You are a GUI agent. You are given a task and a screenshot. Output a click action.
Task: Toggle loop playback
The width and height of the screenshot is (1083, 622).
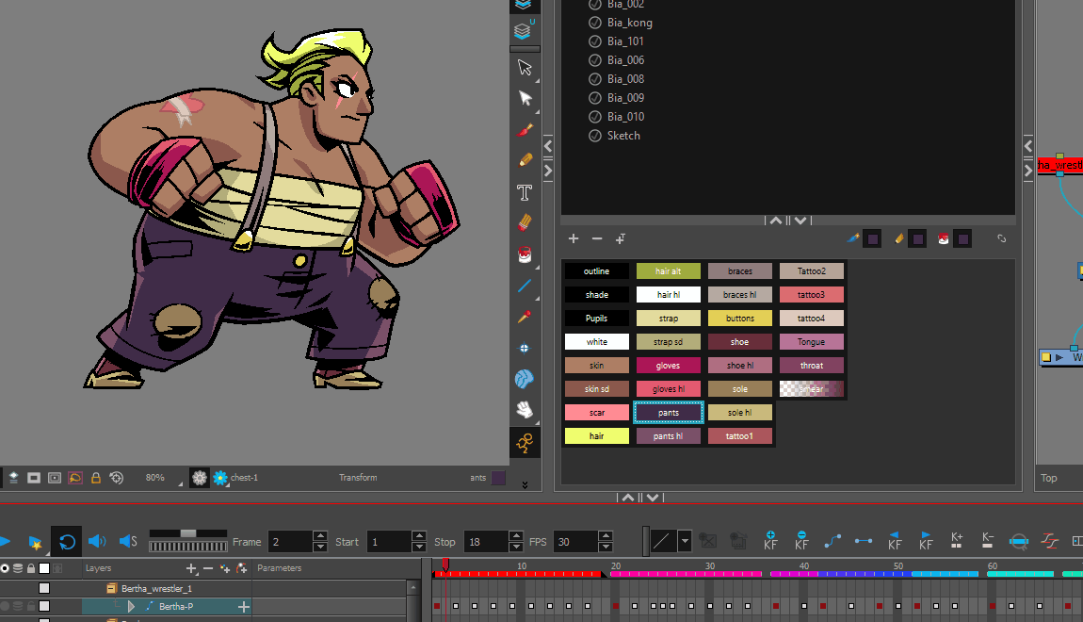click(65, 541)
